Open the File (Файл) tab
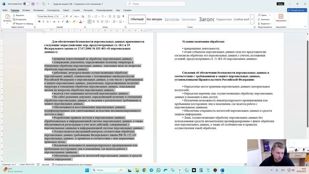The width and height of the screenshot is (309, 174). [5, 10]
